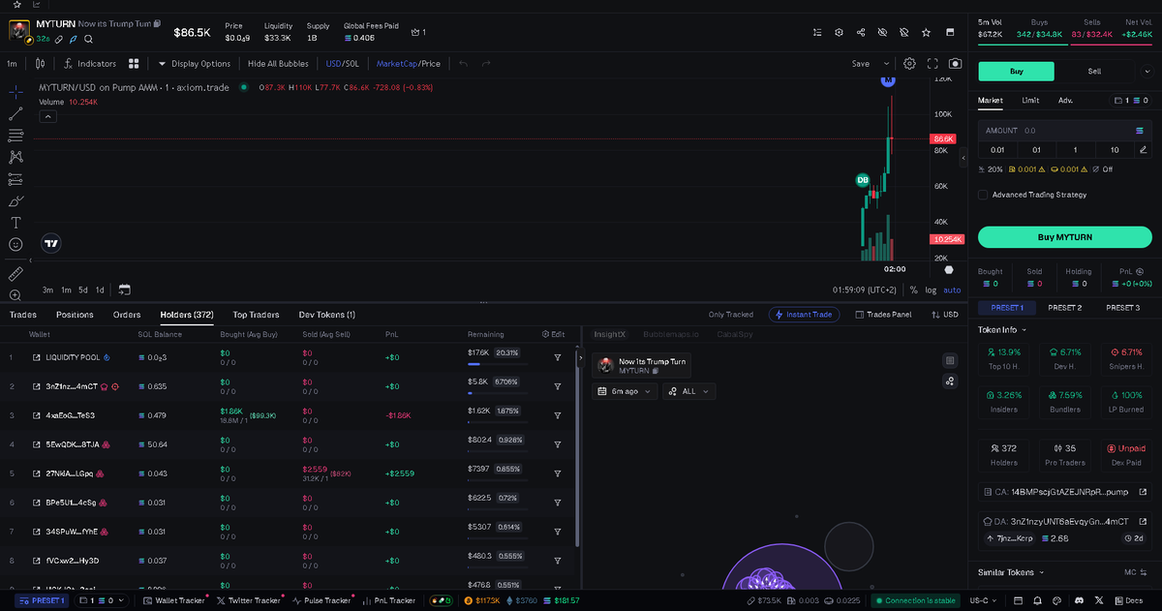The image size is (1162, 611).
Task: Toggle USD/SOL currency display
Action: (341, 64)
